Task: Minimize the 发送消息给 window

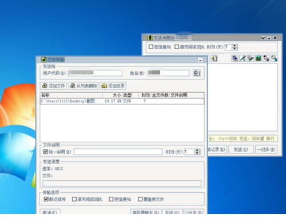Action: (x=269, y=38)
